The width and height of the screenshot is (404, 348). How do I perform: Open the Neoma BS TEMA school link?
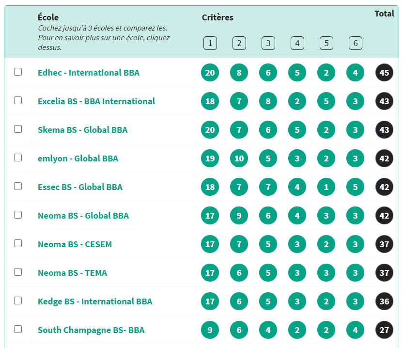coord(72,273)
